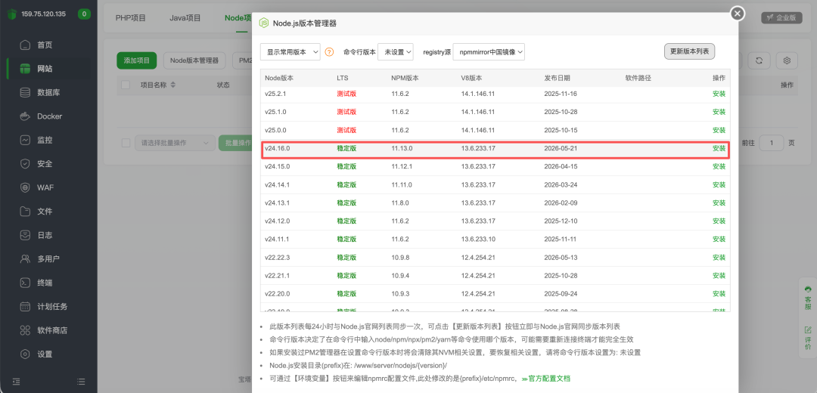This screenshot has height=393, width=817.
Task: Open the 文件 files folder icon
Action: [25, 212]
